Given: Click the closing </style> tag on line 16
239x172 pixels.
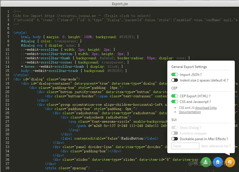Looking at the screenshot, I should 21,75.
